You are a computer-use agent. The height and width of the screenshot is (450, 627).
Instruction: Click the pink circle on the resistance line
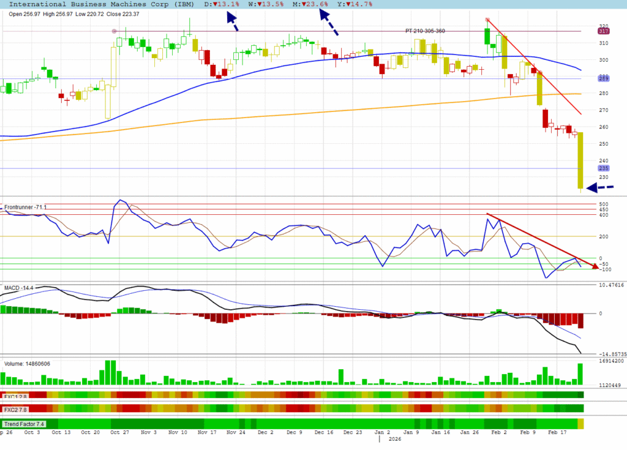[114, 31]
